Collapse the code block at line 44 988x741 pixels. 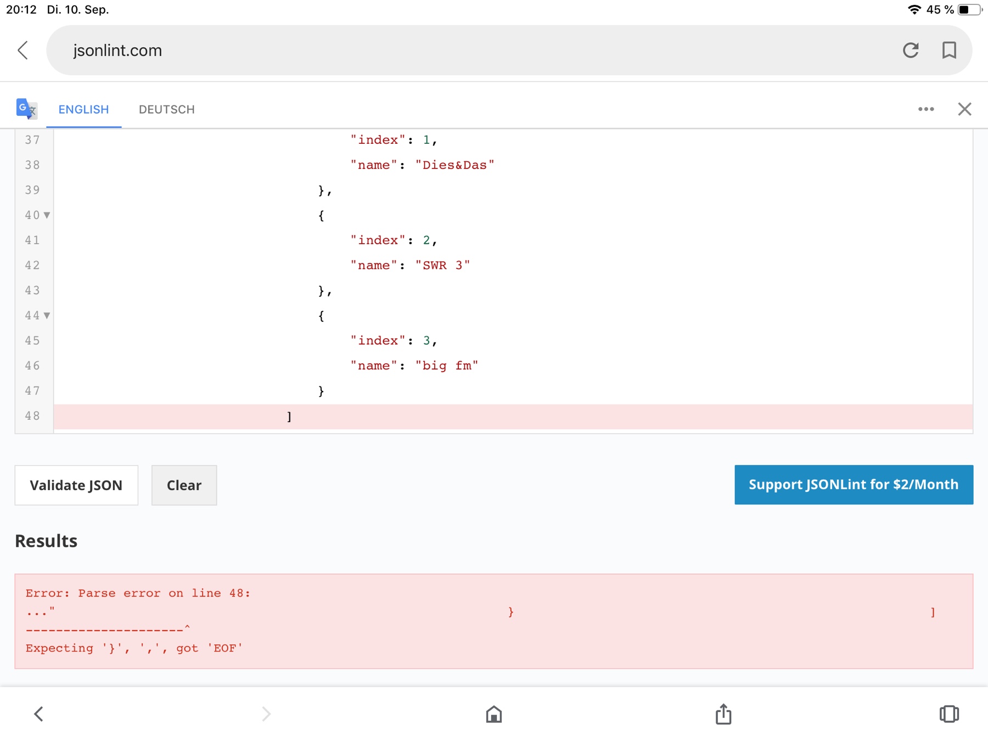coord(47,316)
